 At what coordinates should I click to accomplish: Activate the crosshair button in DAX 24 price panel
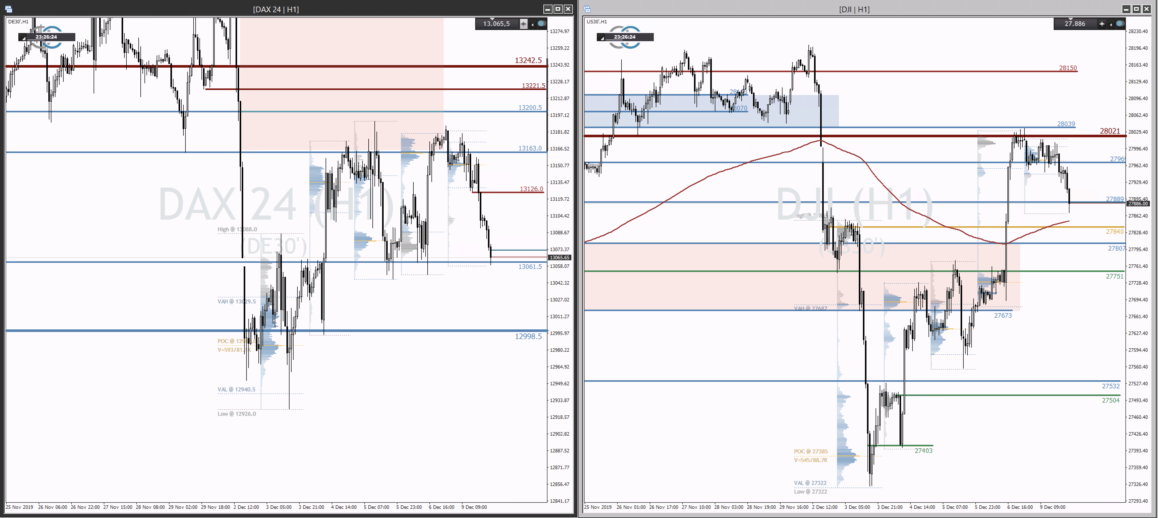click(523, 24)
